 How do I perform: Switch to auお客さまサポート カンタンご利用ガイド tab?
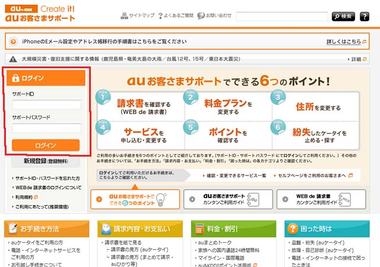pos(228,199)
